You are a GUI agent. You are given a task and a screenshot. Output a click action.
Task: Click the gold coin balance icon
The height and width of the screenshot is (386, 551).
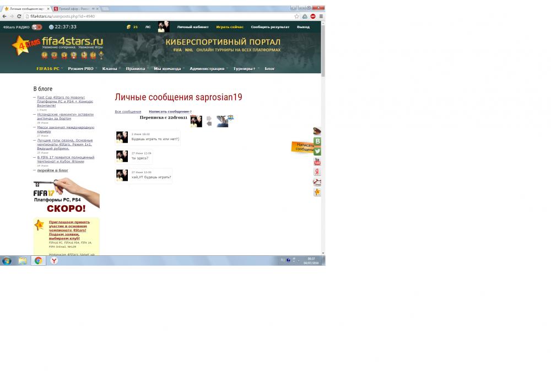click(128, 26)
